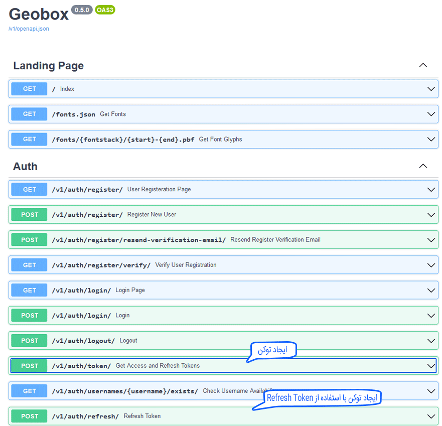Viewport: 442px width, 426px height.
Task: Click GET badge for Check Username Availability
Action: coord(30,391)
